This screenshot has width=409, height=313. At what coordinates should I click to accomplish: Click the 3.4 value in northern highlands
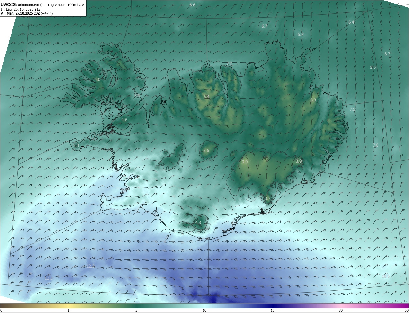coord(206,97)
